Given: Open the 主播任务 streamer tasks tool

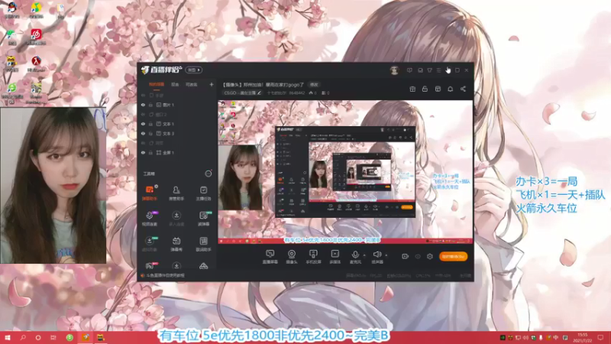Looking at the screenshot, I should click(x=203, y=193).
